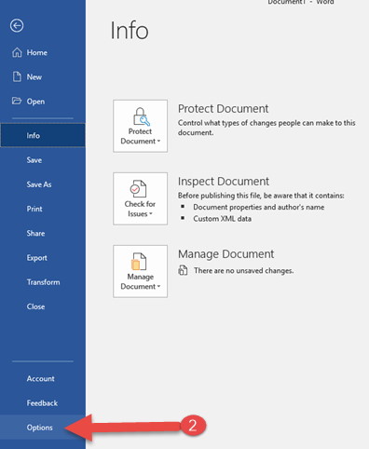Click 'There are no unsaved changes.' text
Image resolution: width=369 pixels, height=449 pixels.
(x=243, y=271)
